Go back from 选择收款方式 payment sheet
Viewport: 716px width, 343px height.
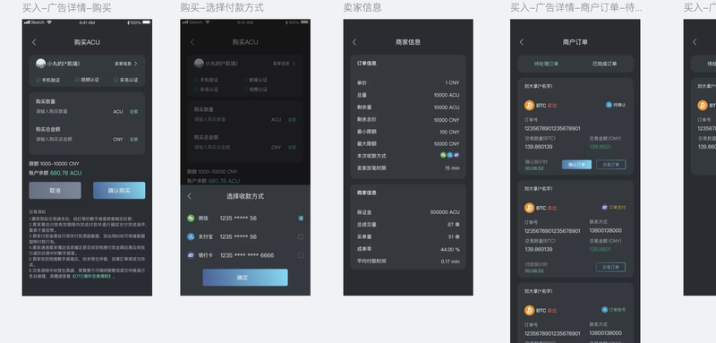(x=190, y=196)
